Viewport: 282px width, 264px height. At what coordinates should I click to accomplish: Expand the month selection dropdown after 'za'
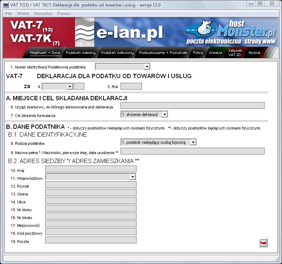click(x=69, y=86)
